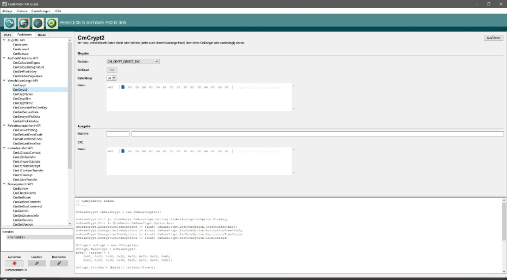The image size is (507, 280).
Task: Switch to the Blöcke tab
Action: [x=42, y=35]
